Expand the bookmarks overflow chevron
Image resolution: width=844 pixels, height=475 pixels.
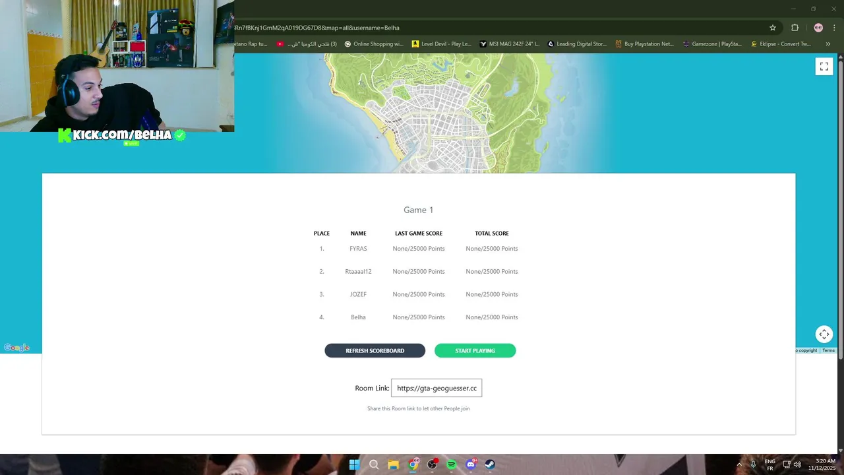pyautogui.click(x=828, y=44)
